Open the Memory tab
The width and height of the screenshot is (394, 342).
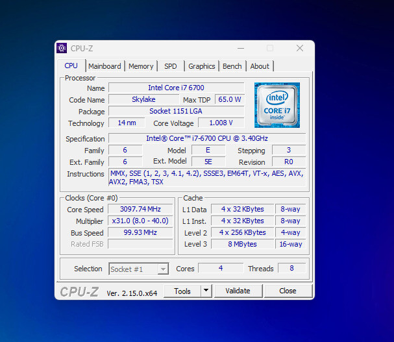point(141,66)
